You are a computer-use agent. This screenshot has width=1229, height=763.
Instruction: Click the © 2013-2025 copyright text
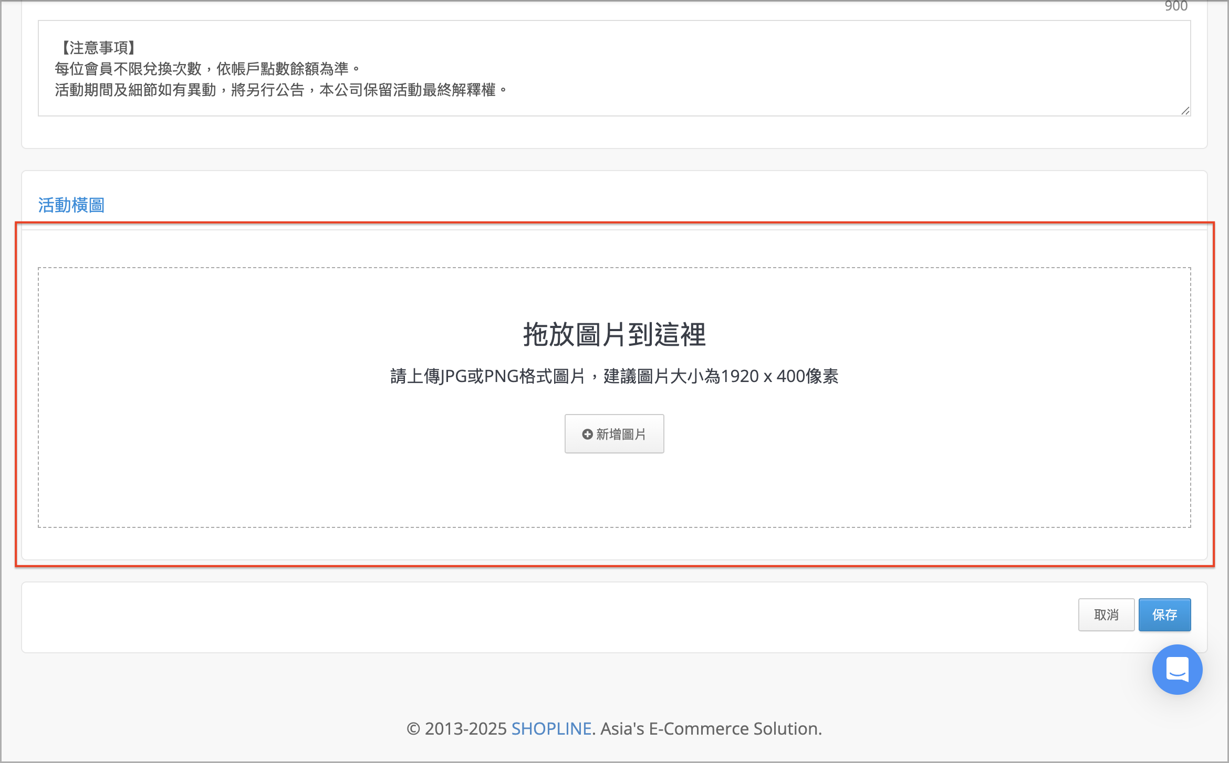coord(456,728)
